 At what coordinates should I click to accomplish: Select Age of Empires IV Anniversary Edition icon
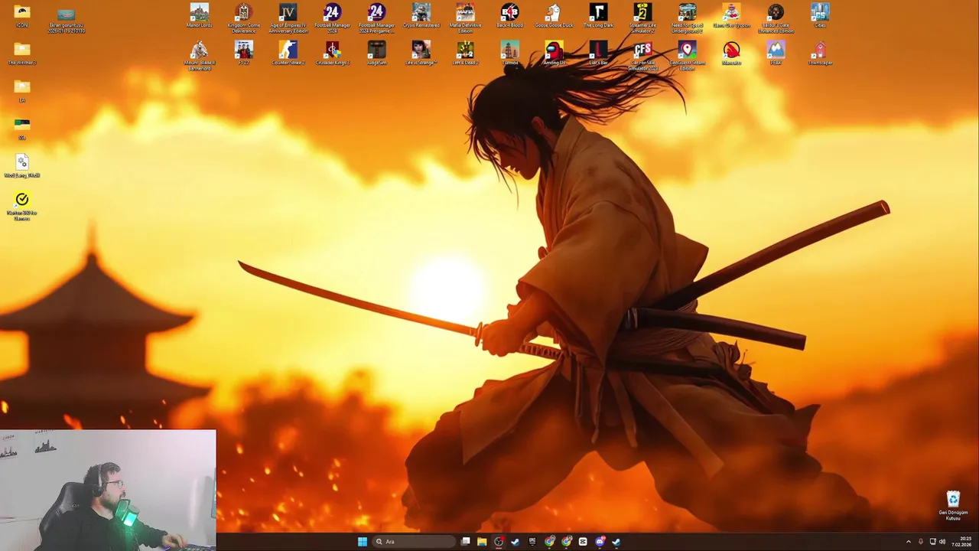point(288,18)
